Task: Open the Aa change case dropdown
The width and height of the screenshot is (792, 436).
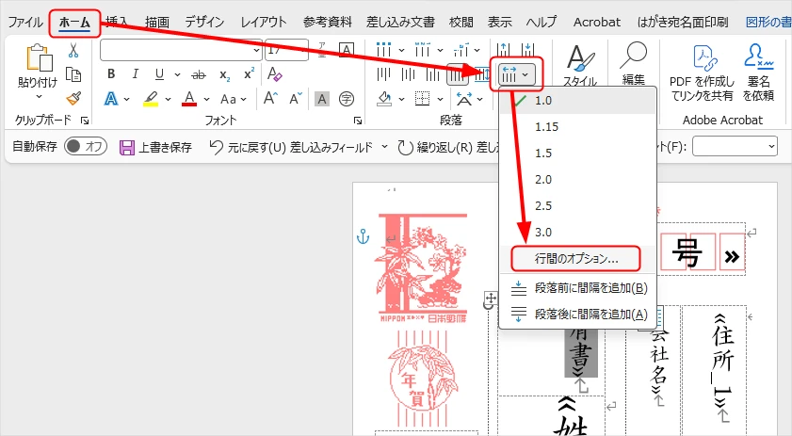Action: (x=234, y=99)
